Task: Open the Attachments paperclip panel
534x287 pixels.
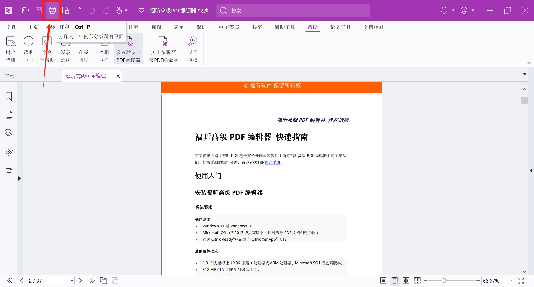Action: 9,152
